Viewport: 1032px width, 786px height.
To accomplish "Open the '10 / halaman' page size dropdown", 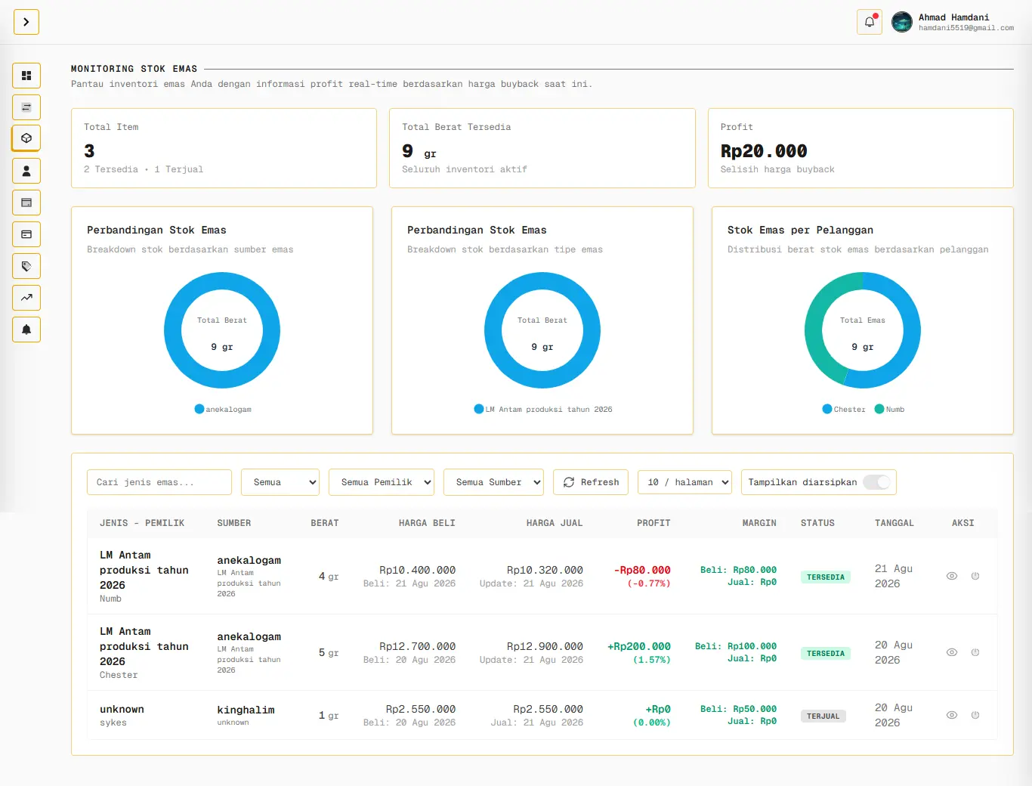I will pyautogui.click(x=684, y=482).
